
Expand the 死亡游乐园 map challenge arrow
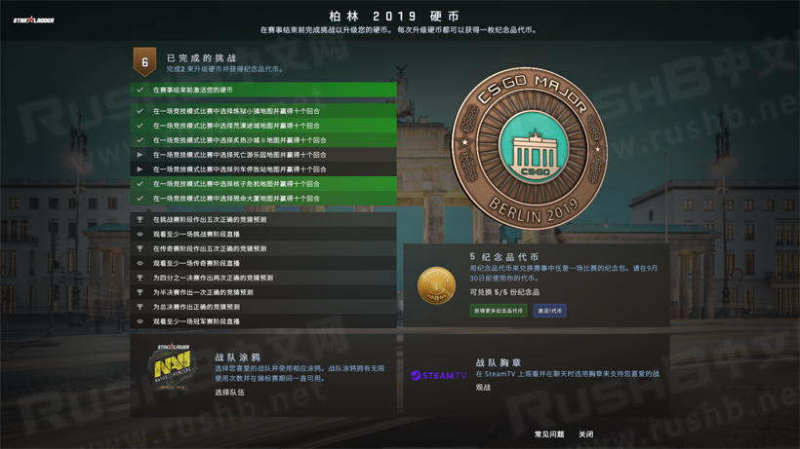[140, 155]
